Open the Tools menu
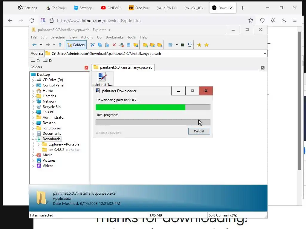 (131, 37)
